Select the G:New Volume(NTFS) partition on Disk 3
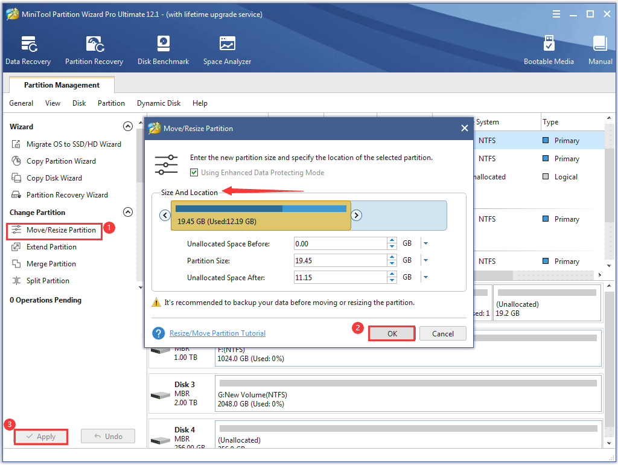The image size is (618, 465). tap(408, 394)
